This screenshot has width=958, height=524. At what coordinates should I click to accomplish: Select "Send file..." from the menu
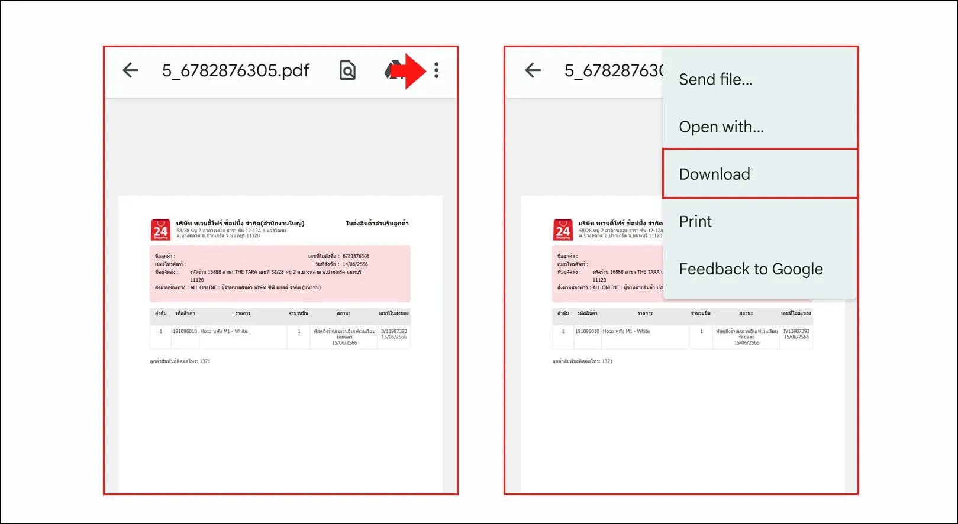click(715, 79)
